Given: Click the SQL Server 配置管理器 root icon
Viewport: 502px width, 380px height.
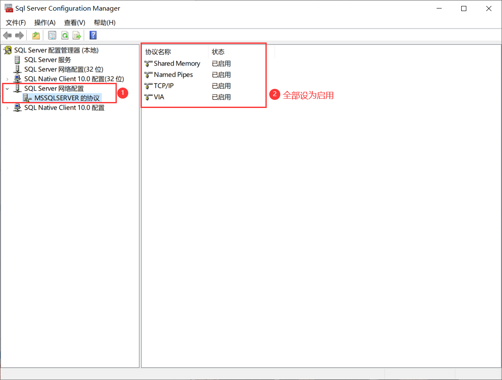Looking at the screenshot, I should (8, 50).
